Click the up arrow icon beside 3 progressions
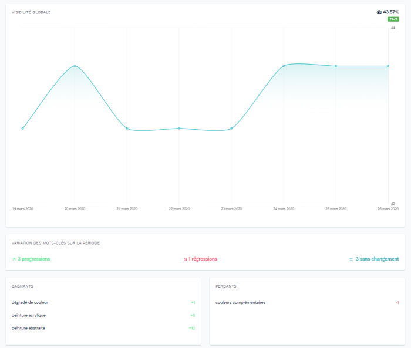The width and height of the screenshot is (411, 348). (14, 259)
